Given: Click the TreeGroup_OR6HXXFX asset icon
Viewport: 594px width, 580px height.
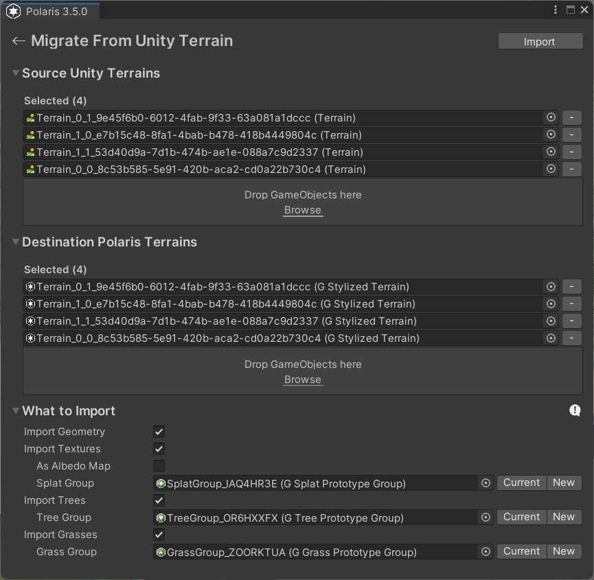Looking at the screenshot, I should pyautogui.click(x=161, y=518).
